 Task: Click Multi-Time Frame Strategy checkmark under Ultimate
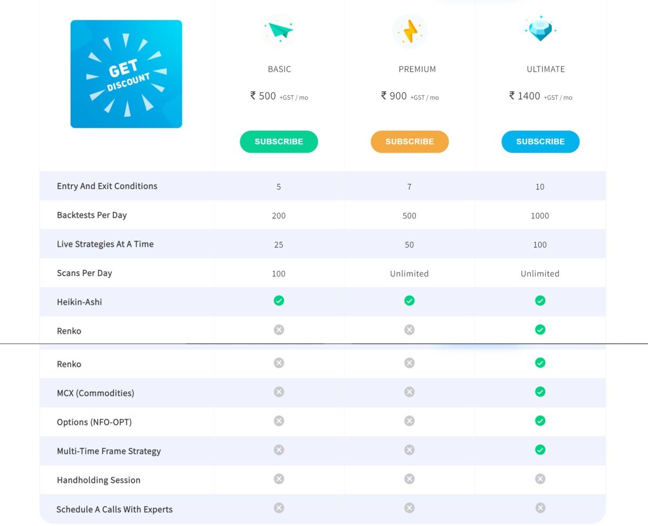point(540,449)
